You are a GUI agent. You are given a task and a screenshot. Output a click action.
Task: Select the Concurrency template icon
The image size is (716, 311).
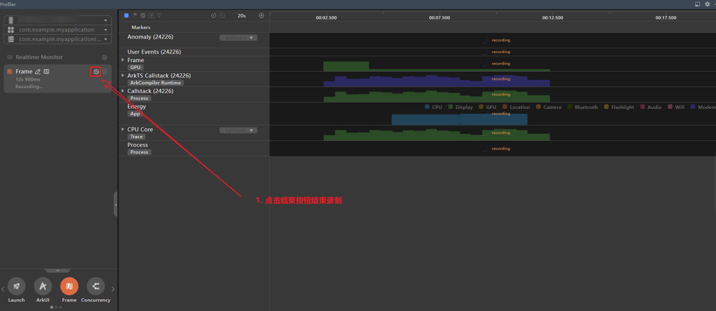[96, 286]
